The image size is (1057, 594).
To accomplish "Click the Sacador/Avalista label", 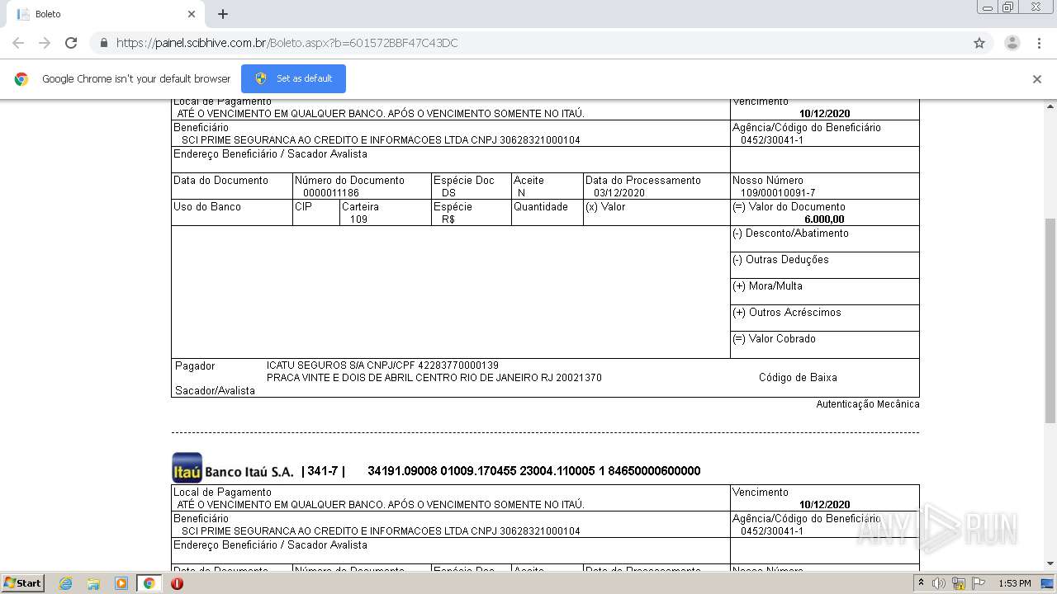I will click(215, 391).
